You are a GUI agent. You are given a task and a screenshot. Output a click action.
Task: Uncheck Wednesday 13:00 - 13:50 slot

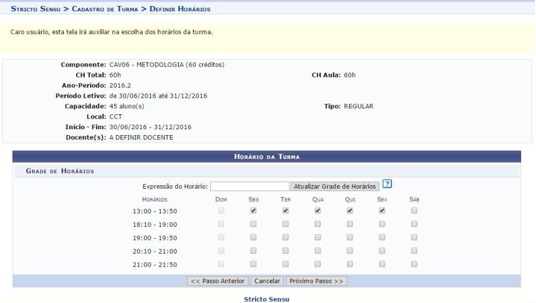(x=318, y=211)
